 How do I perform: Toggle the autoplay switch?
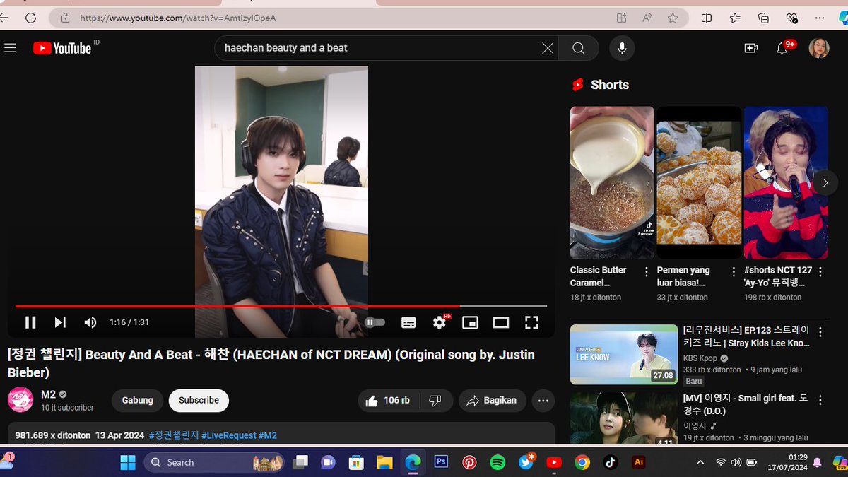coord(375,322)
